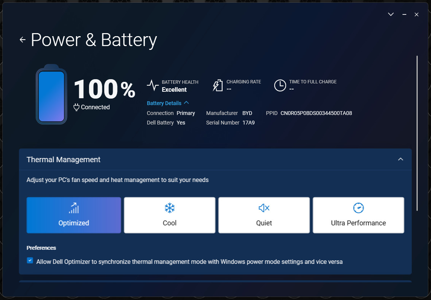Select the Ultra Performance thermal mode
431x300 pixels.
click(358, 215)
